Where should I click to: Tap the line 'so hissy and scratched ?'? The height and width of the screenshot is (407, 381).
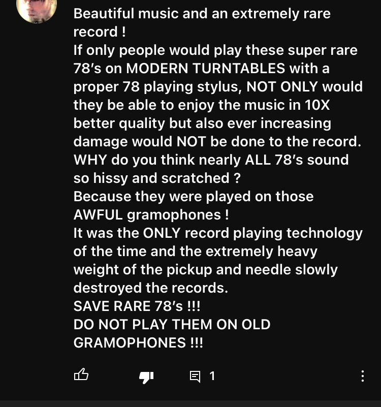[157, 178]
